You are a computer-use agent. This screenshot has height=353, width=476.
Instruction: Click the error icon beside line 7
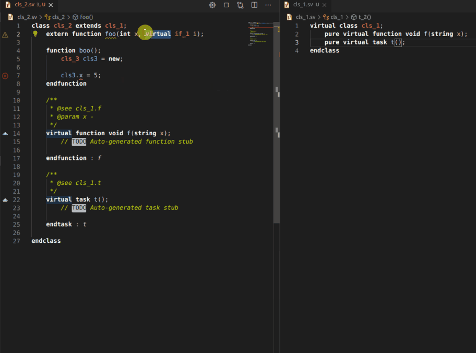coord(4,75)
